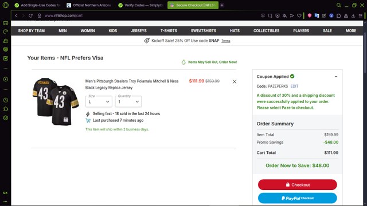
Task: Open the MORE menu
Action: 351,30
